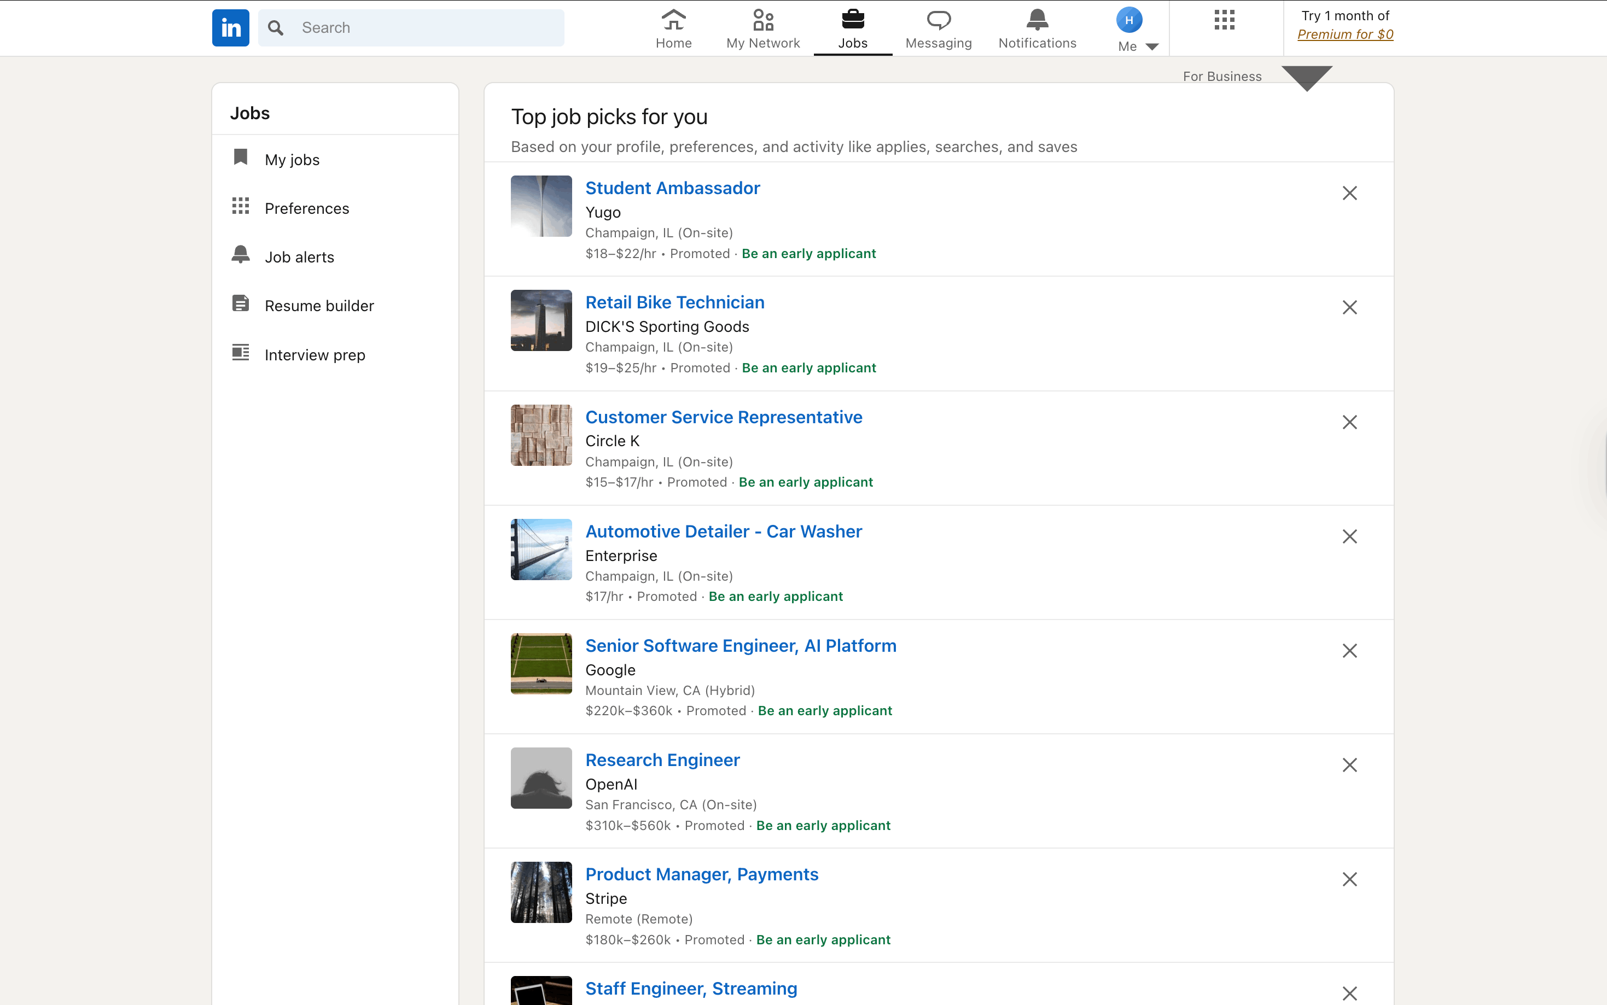Open Customer Service Representative job

(724, 417)
